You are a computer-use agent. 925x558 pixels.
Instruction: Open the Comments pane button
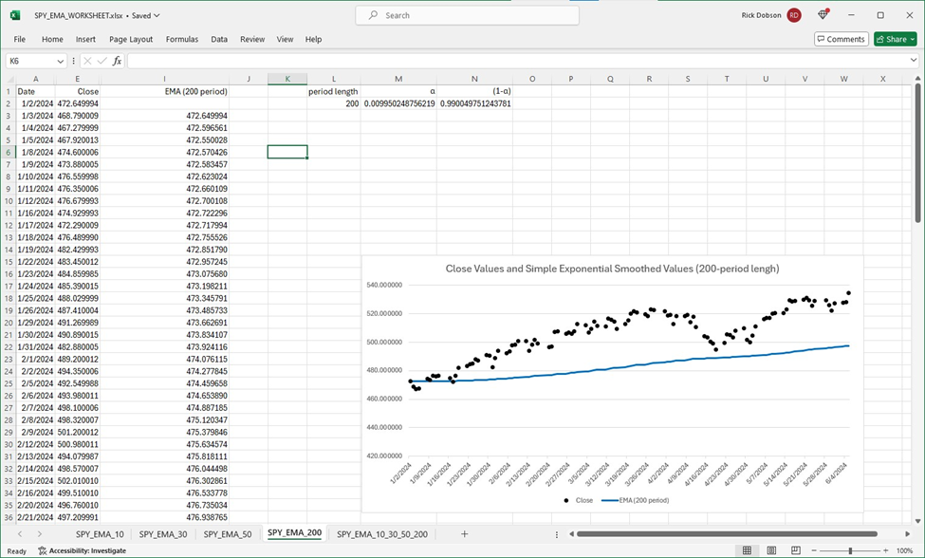(x=842, y=39)
